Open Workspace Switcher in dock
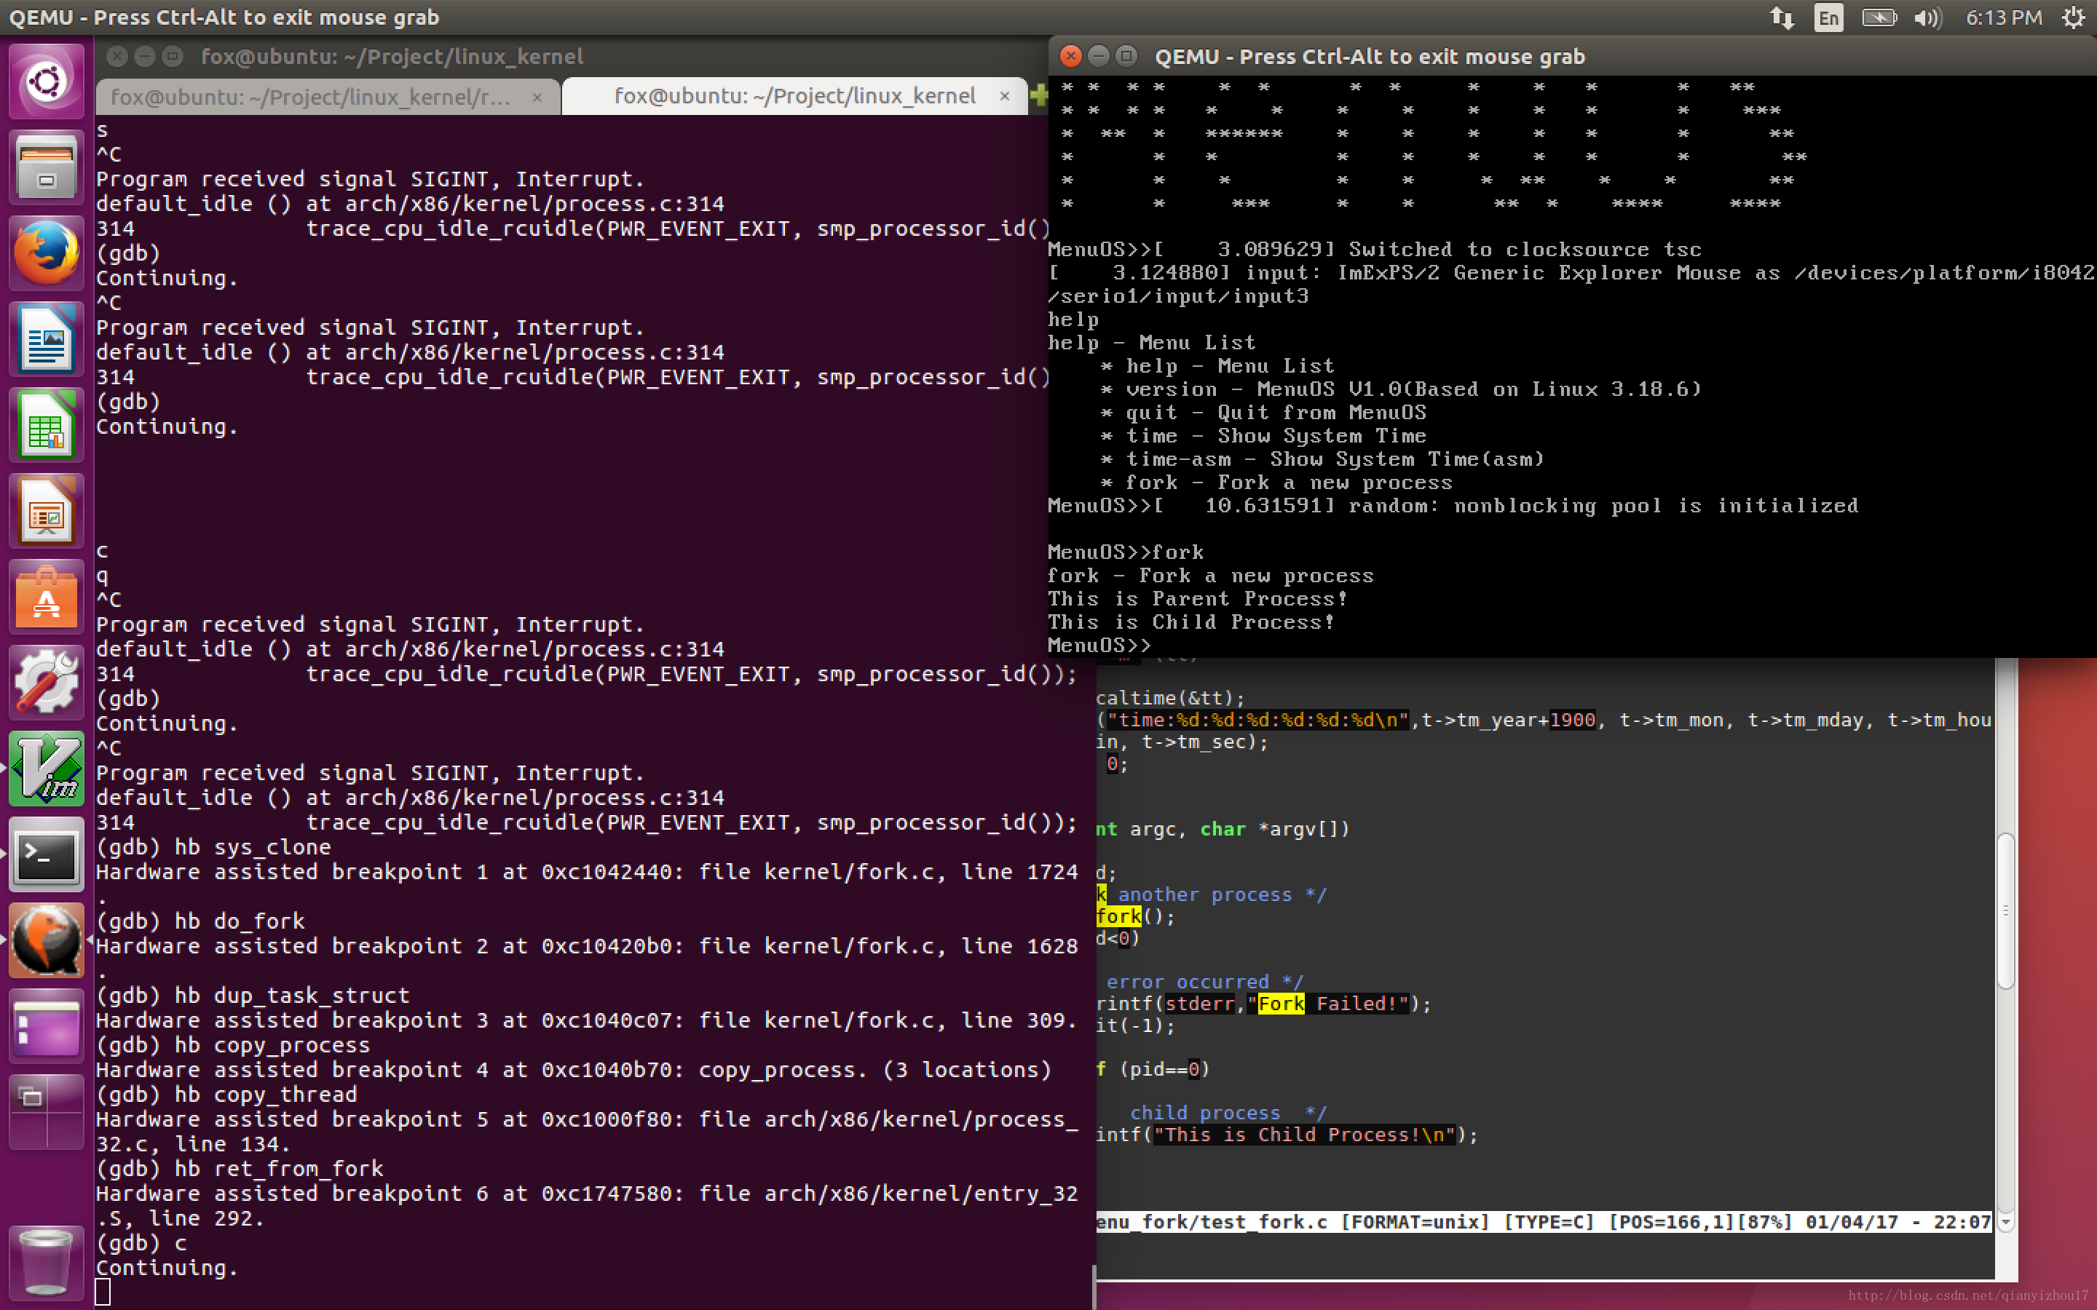 tap(46, 1113)
